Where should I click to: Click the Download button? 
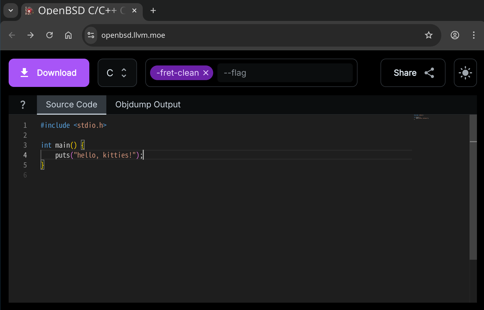(x=49, y=73)
